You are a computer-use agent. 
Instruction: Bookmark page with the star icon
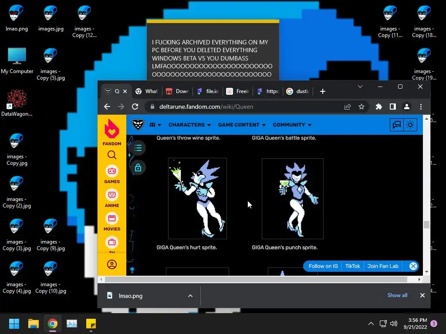361,107
